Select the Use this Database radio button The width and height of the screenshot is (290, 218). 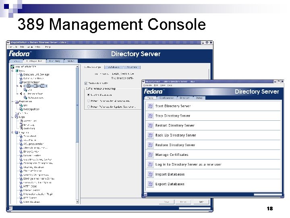coord(88,95)
